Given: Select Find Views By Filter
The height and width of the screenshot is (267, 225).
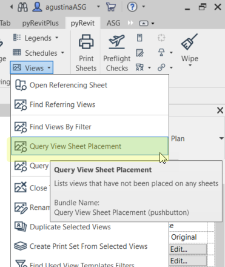Looking at the screenshot, I should coord(90,127).
